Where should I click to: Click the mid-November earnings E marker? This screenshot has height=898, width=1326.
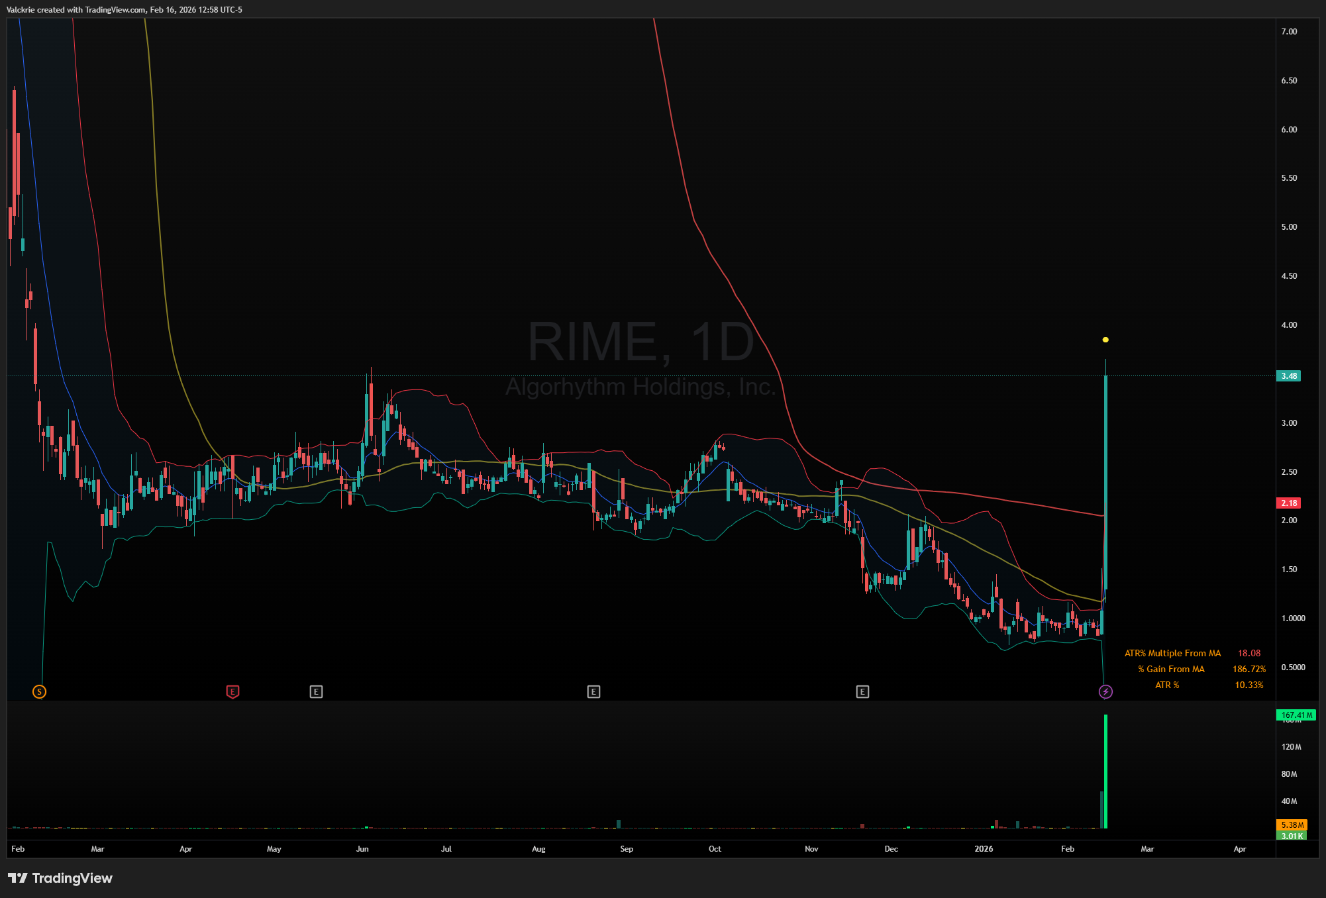[x=862, y=692]
